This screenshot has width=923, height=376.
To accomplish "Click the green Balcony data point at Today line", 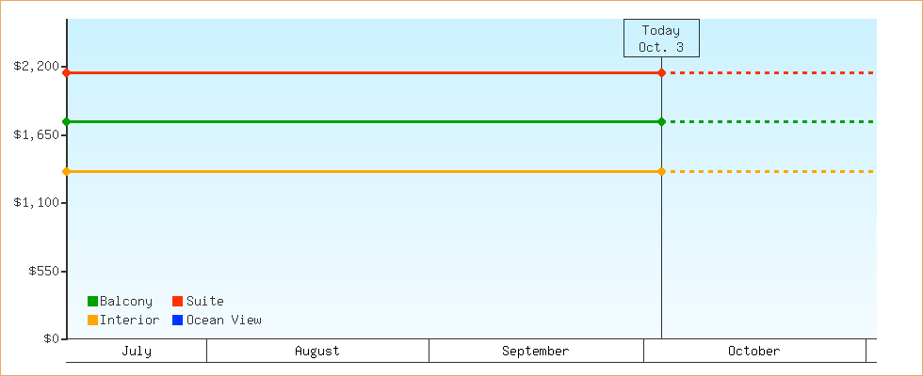I will pos(661,121).
